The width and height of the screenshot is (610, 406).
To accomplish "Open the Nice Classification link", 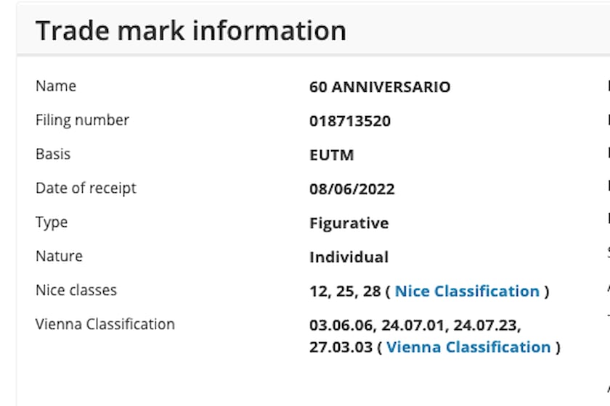I will (467, 291).
